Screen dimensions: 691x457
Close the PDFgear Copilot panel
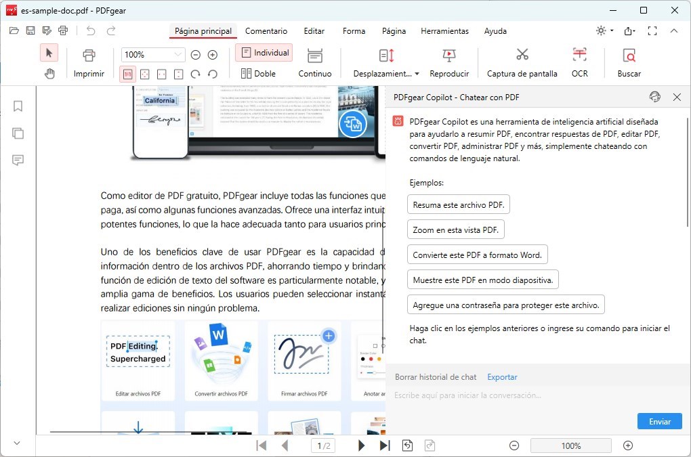click(677, 97)
